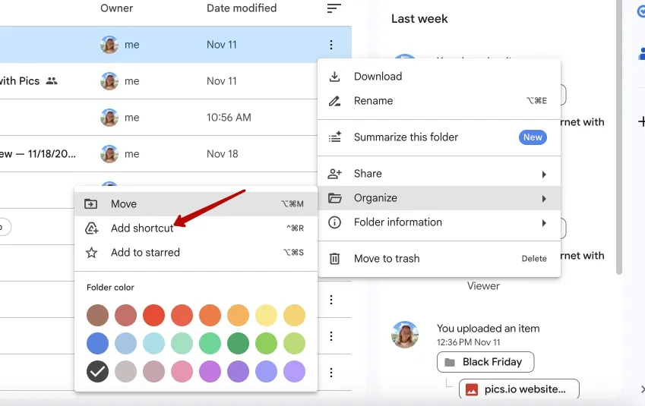Click Move in the Organize submenu
This screenshot has width=645, height=406.
(196, 204)
